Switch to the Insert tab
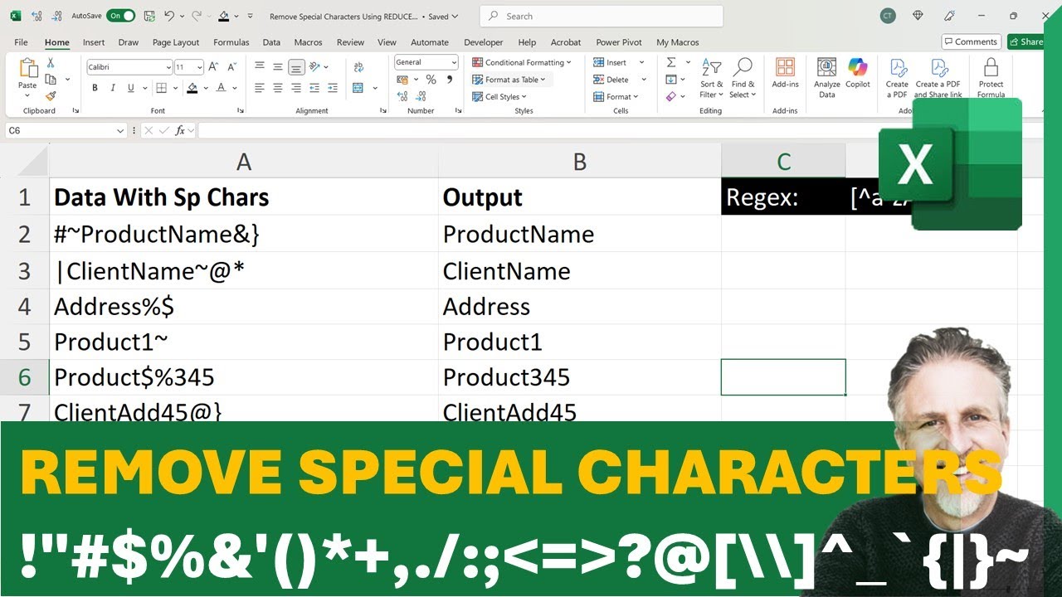Image resolution: width=1062 pixels, height=597 pixels. (94, 42)
